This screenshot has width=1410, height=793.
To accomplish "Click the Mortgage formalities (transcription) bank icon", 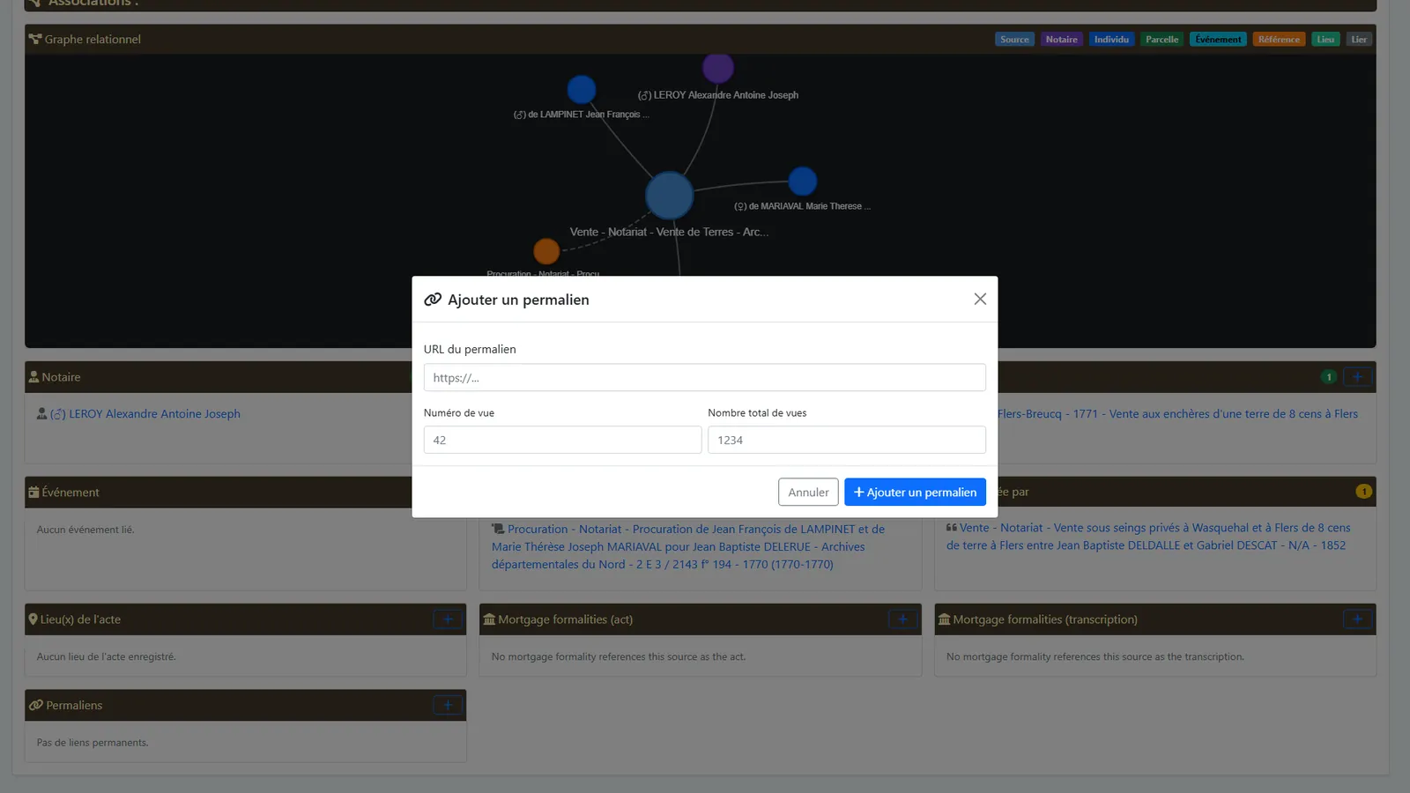I will tap(944, 619).
